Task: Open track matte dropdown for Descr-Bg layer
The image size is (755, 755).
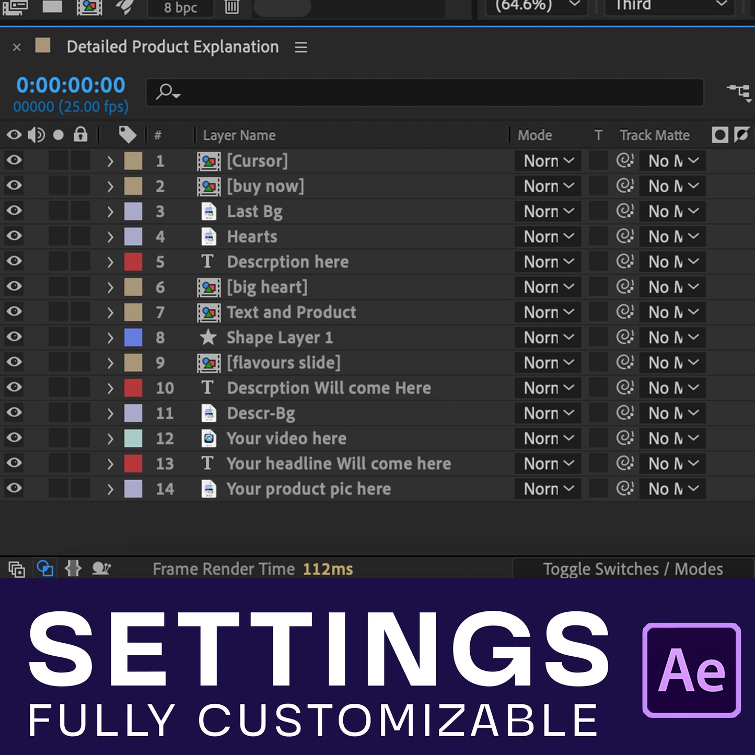Action: pyautogui.click(x=672, y=413)
